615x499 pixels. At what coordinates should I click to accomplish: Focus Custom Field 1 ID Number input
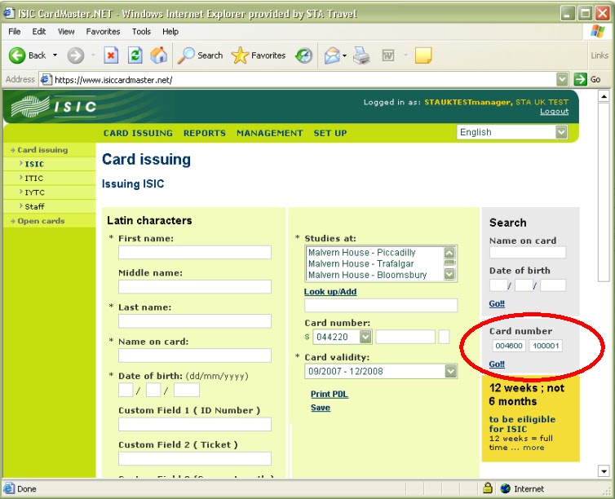click(195, 424)
